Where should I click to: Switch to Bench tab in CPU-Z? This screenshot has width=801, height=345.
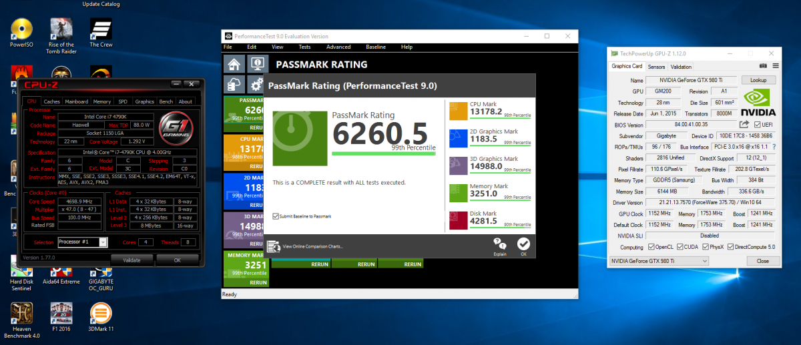[166, 101]
